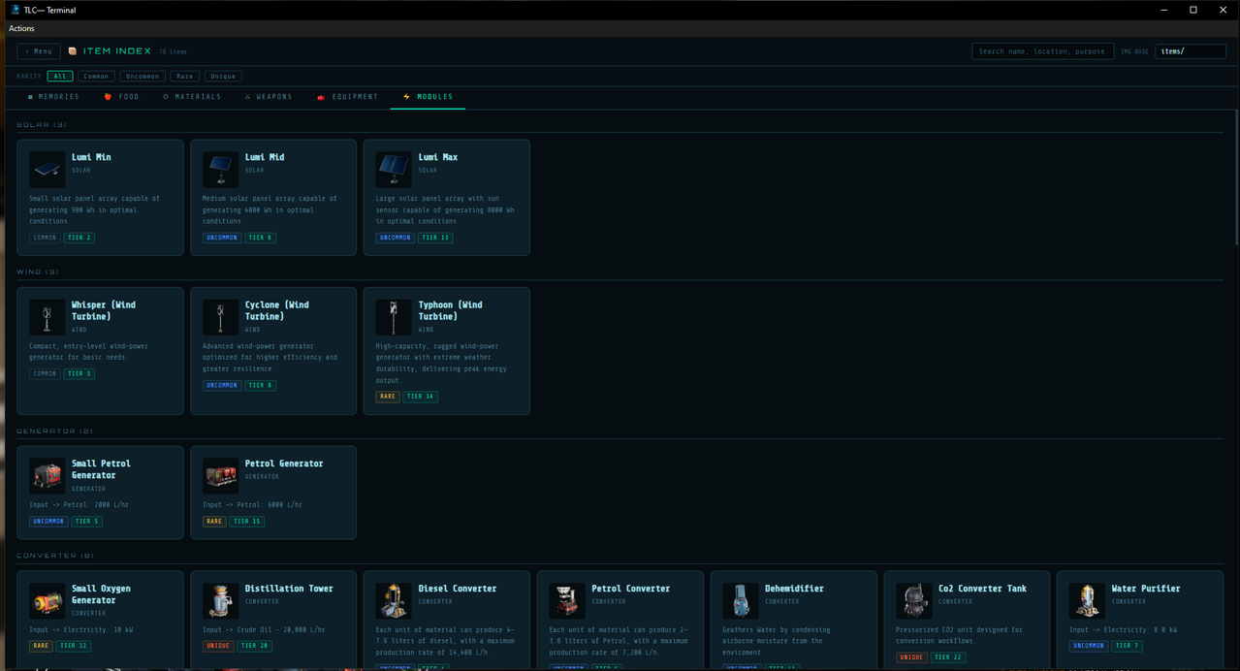Click the TIER 22 badge on Co2 Converter Tank
1240x671 pixels.
tap(946, 657)
